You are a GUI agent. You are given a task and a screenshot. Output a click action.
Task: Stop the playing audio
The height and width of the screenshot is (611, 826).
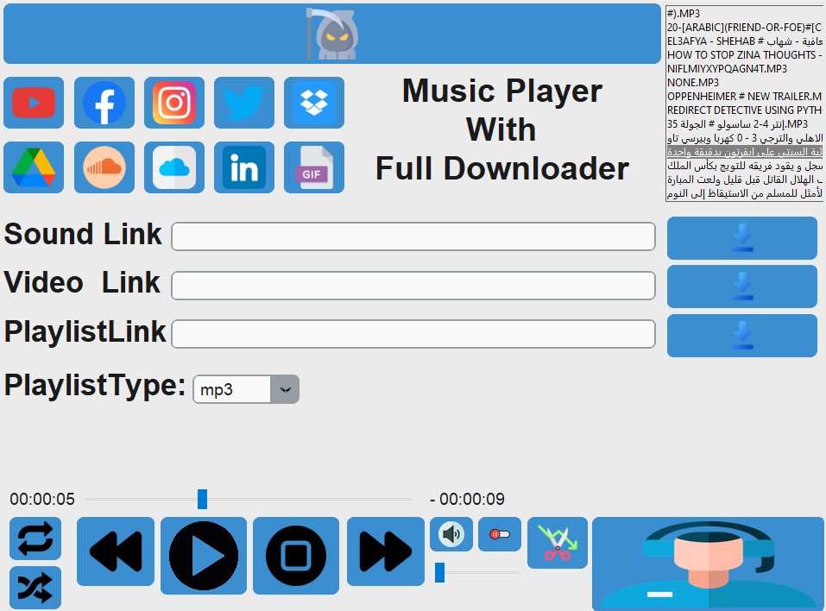(x=295, y=555)
